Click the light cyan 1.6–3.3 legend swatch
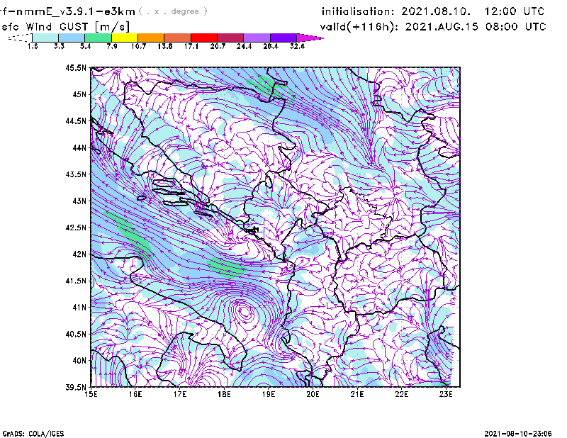The width and height of the screenshot is (567, 438). coord(45,38)
